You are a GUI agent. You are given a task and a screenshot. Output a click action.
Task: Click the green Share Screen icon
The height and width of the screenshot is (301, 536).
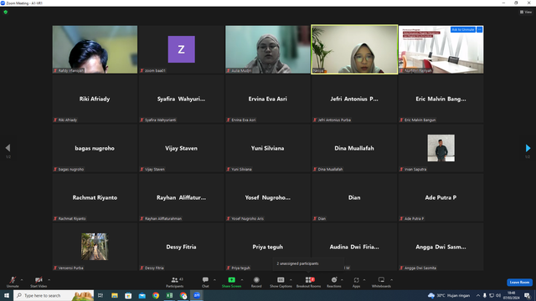tap(231, 280)
